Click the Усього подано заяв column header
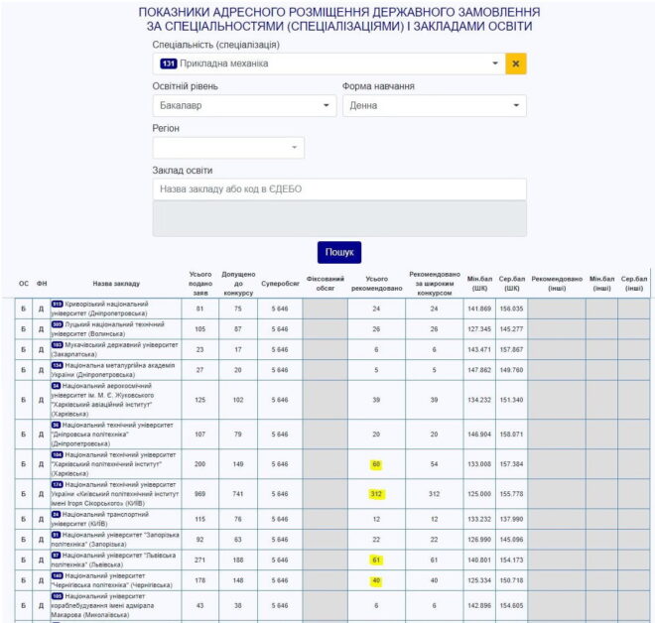655x623 pixels. [200, 283]
